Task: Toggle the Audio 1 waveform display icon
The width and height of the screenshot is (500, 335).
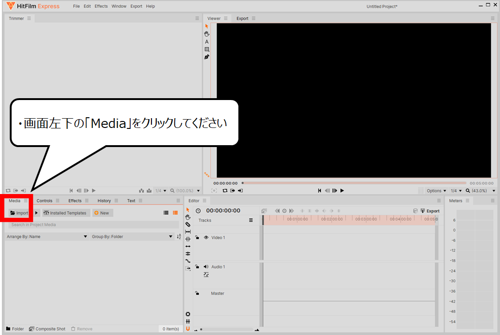Action: [206, 275]
